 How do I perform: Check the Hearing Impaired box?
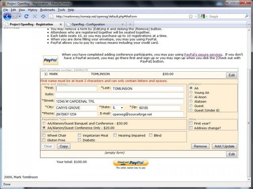(115, 135)
